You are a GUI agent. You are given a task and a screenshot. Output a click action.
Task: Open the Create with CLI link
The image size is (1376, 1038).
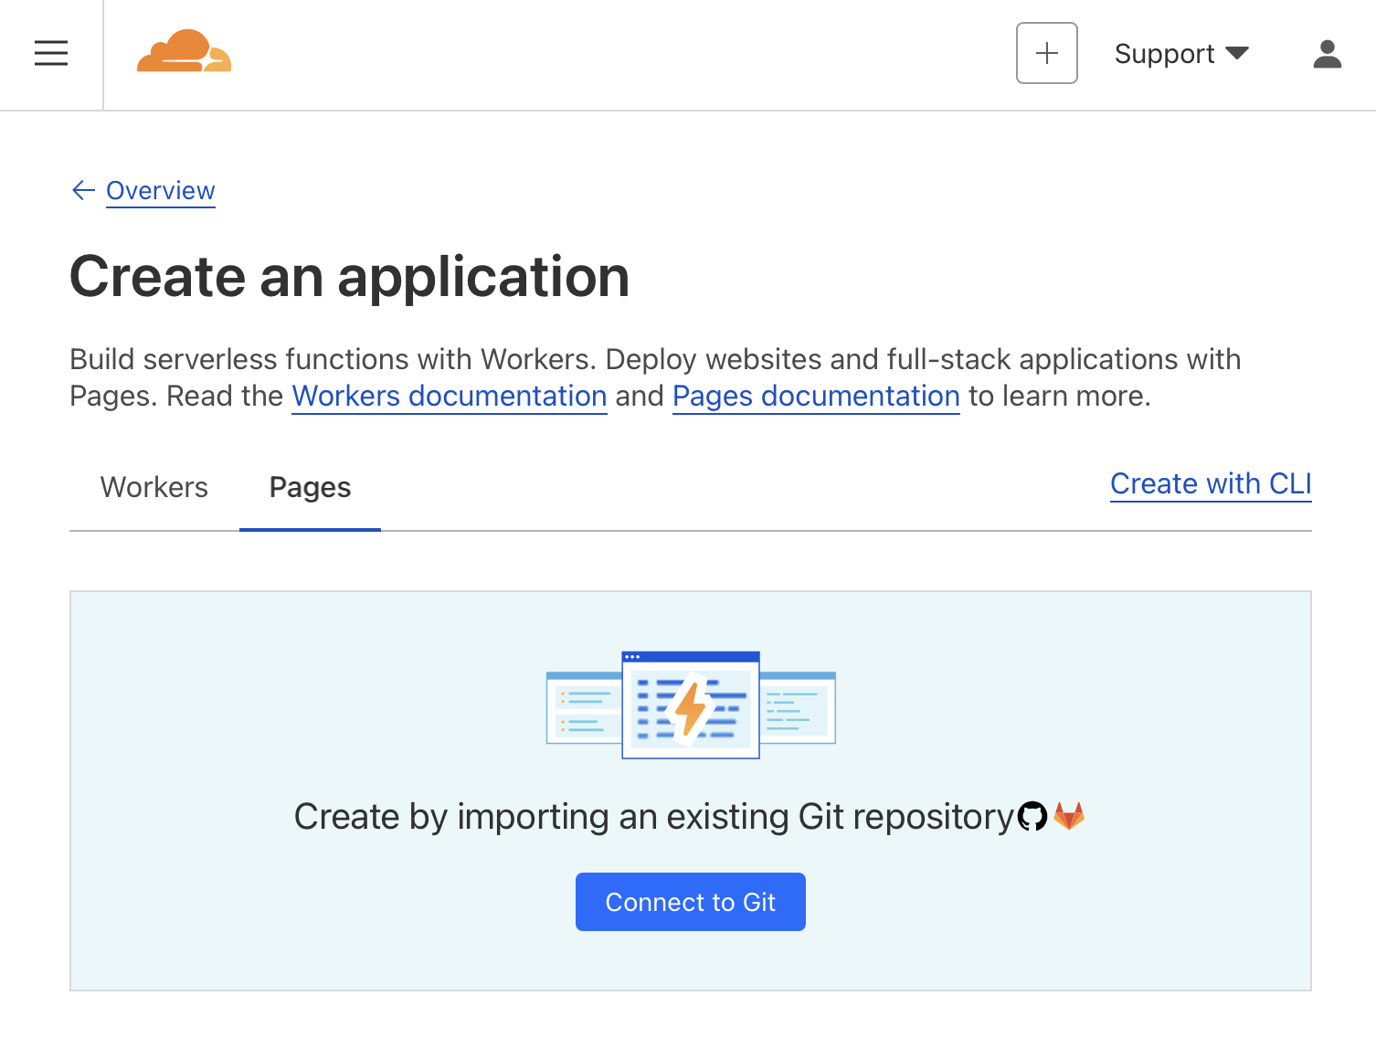pyautogui.click(x=1211, y=483)
